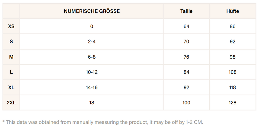Click the Hüfte value 128
The width and height of the screenshot is (260, 127).
coord(232,103)
